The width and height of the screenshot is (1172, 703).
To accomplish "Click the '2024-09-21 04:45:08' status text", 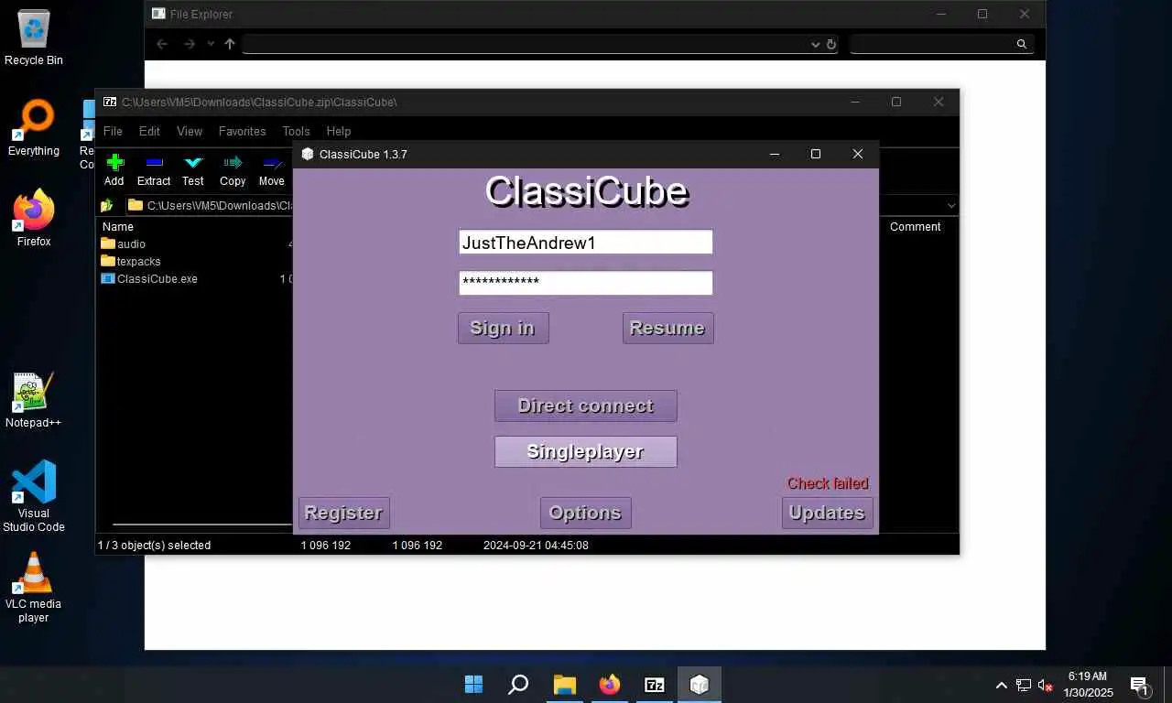I will (x=536, y=545).
